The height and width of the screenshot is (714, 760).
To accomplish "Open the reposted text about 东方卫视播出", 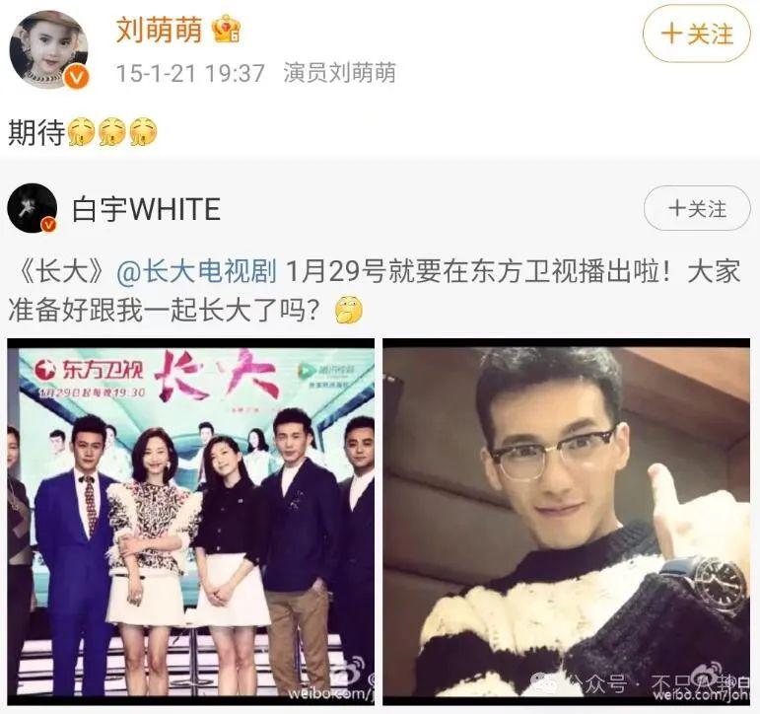I will point(375,290).
